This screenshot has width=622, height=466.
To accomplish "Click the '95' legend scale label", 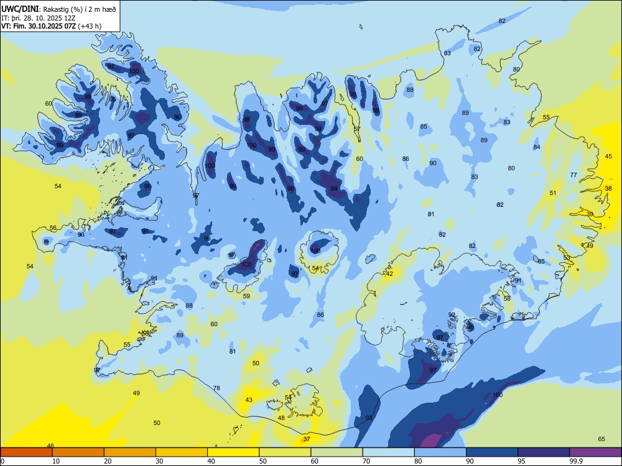I will [521, 461].
